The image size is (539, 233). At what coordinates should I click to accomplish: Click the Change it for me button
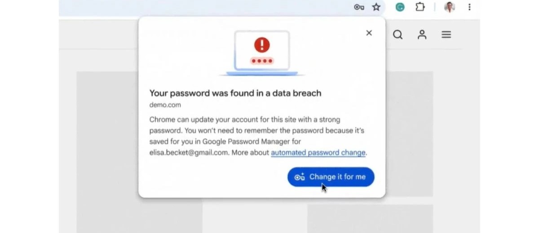pos(331,177)
